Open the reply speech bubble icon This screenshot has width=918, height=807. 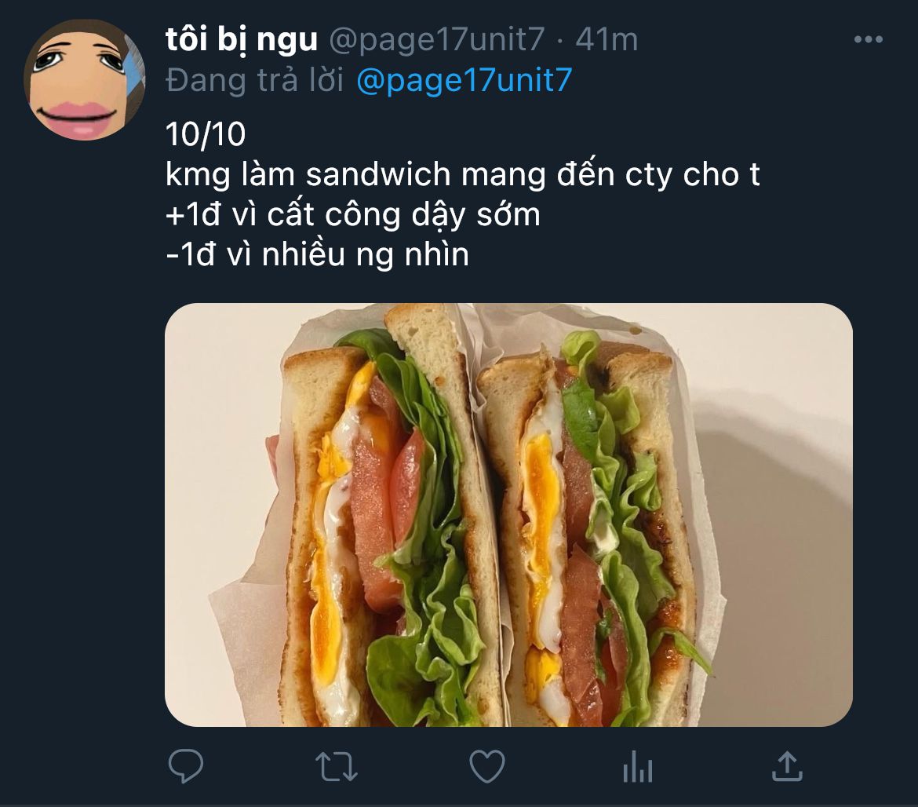pyautogui.click(x=186, y=765)
